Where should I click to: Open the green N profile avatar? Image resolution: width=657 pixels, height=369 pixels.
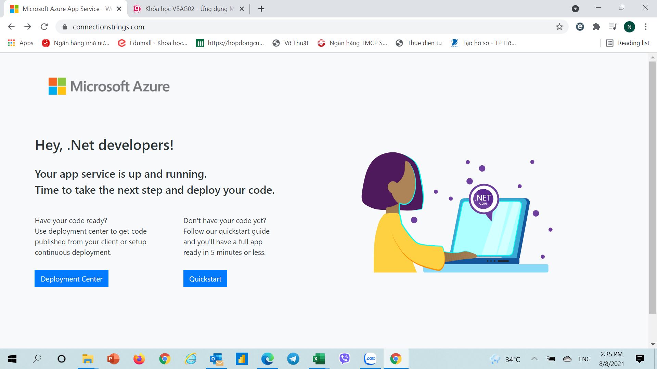pyautogui.click(x=629, y=27)
